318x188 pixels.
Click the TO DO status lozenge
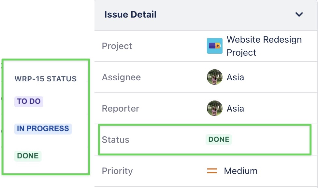pos(29,101)
